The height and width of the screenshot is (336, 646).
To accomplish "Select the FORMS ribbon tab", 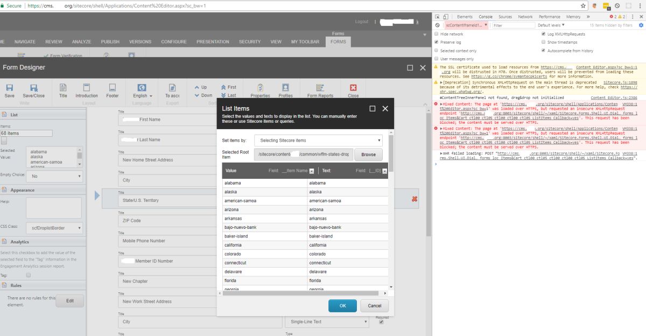I will pos(338,41).
